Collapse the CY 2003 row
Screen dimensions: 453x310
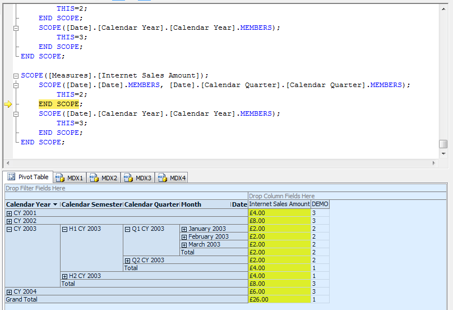pyautogui.click(x=9, y=229)
